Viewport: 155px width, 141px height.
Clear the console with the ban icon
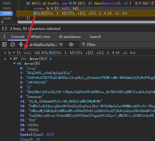tap(13, 44)
